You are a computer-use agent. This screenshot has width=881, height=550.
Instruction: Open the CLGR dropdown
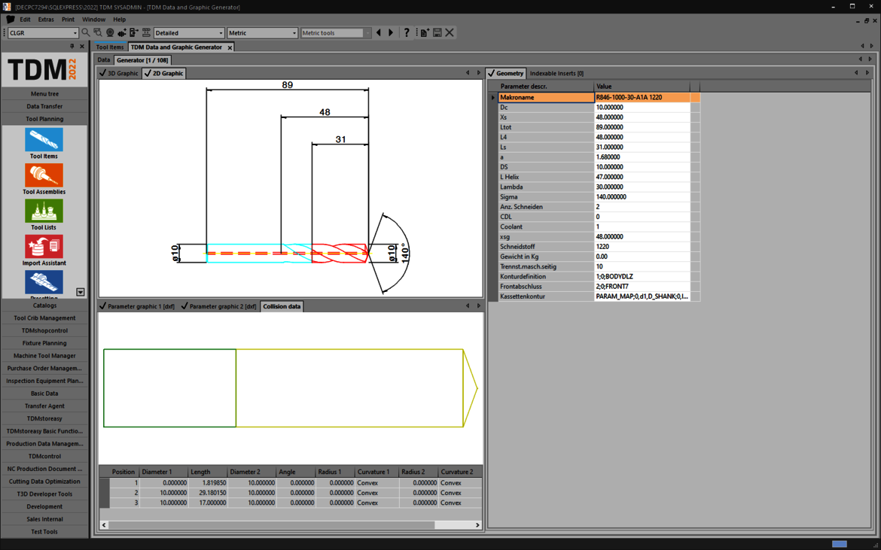tap(75, 33)
